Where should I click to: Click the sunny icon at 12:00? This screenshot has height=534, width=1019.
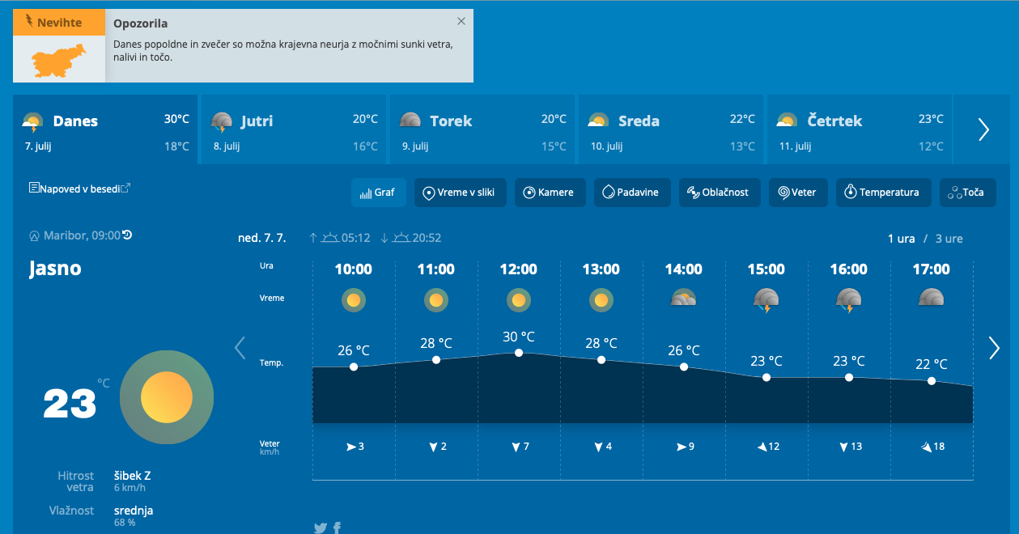click(518, 300)
